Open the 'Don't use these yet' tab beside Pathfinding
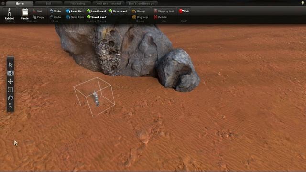The image size is (306, 172). [109, 3]
